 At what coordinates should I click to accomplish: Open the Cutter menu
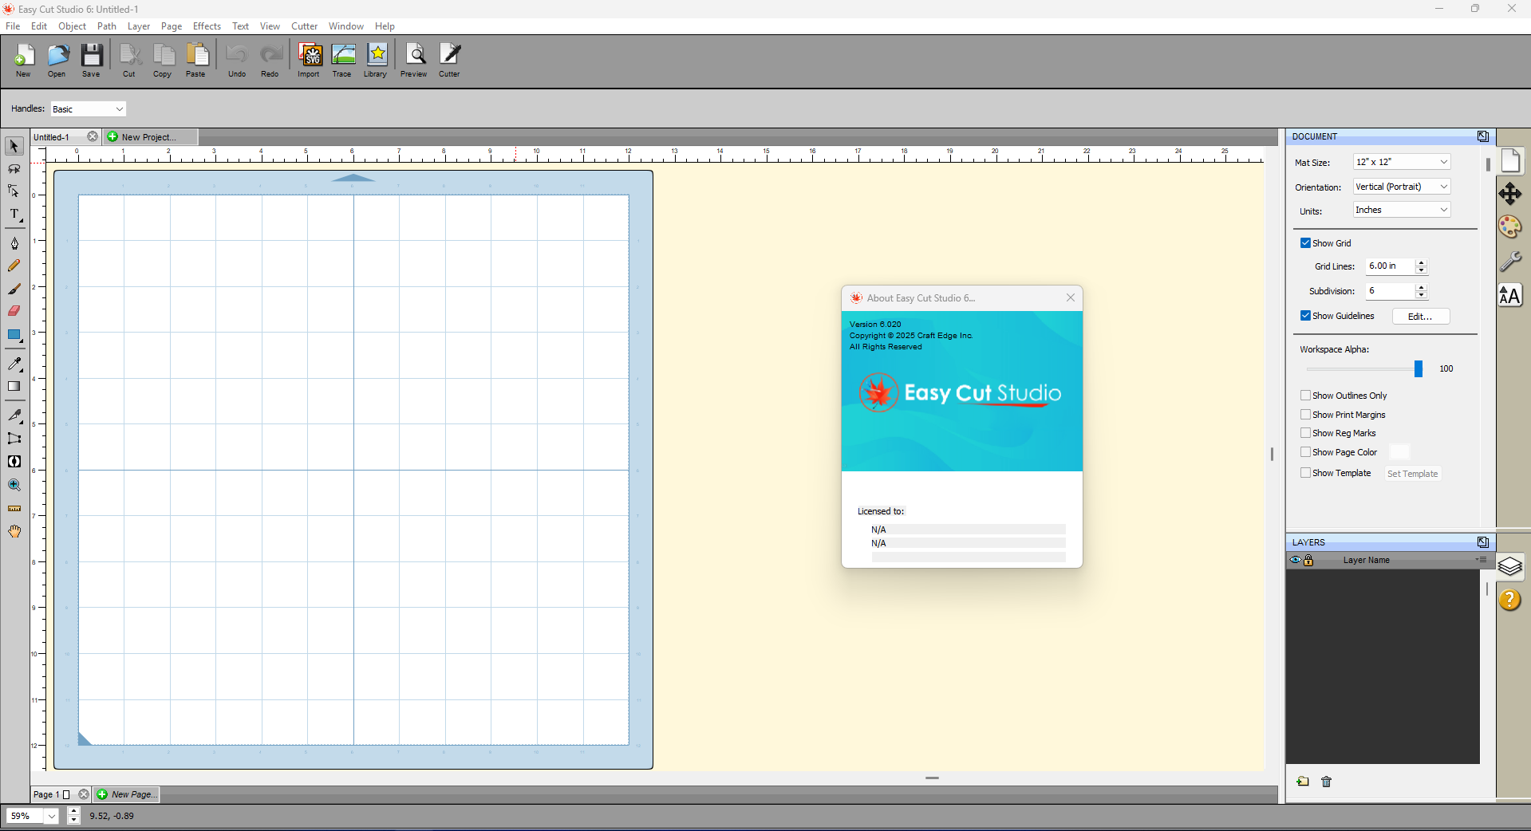[304, 26]
